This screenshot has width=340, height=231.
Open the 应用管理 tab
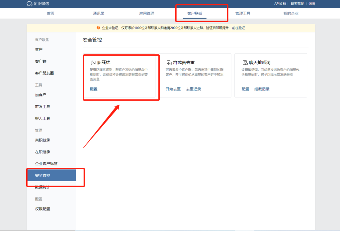coord(146,14)
